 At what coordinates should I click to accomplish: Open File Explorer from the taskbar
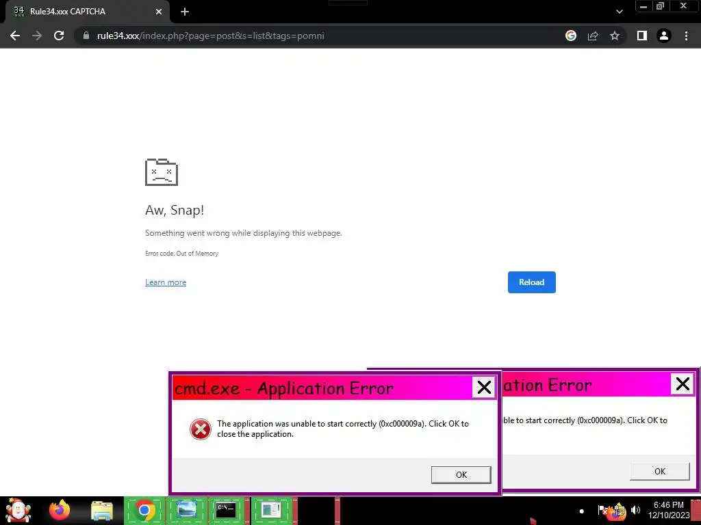(102, 511)
